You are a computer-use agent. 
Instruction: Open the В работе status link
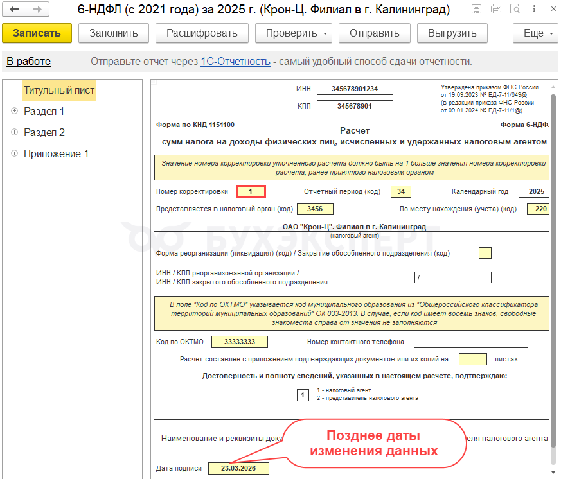click(x=29, y=62)
